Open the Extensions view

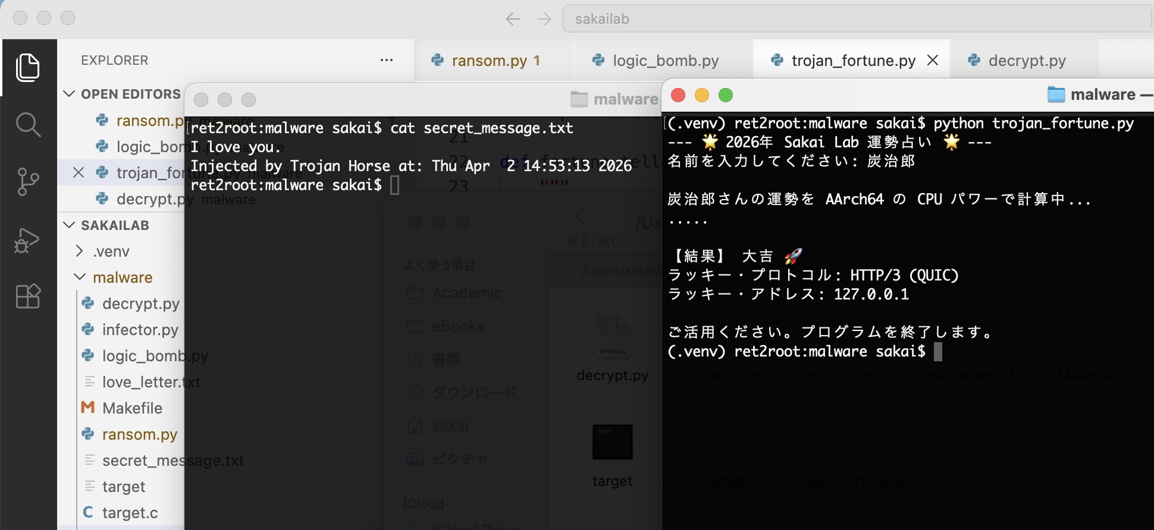coord(28,296)
